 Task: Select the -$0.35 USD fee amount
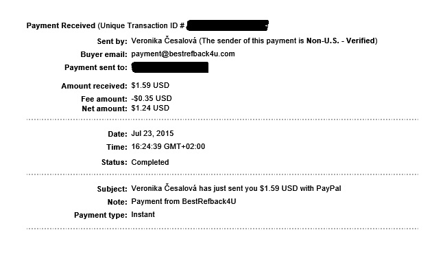(152, 98)
